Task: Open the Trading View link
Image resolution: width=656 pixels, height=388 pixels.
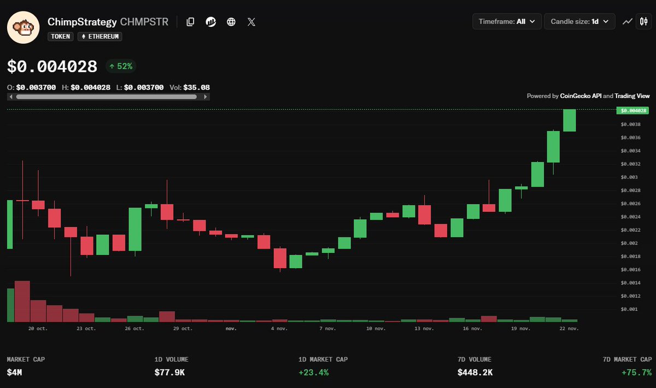Action: pos(632,96)
